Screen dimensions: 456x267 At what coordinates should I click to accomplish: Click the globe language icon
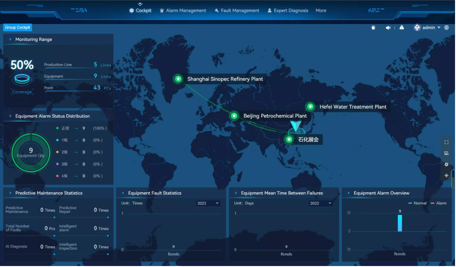(446, 28)
